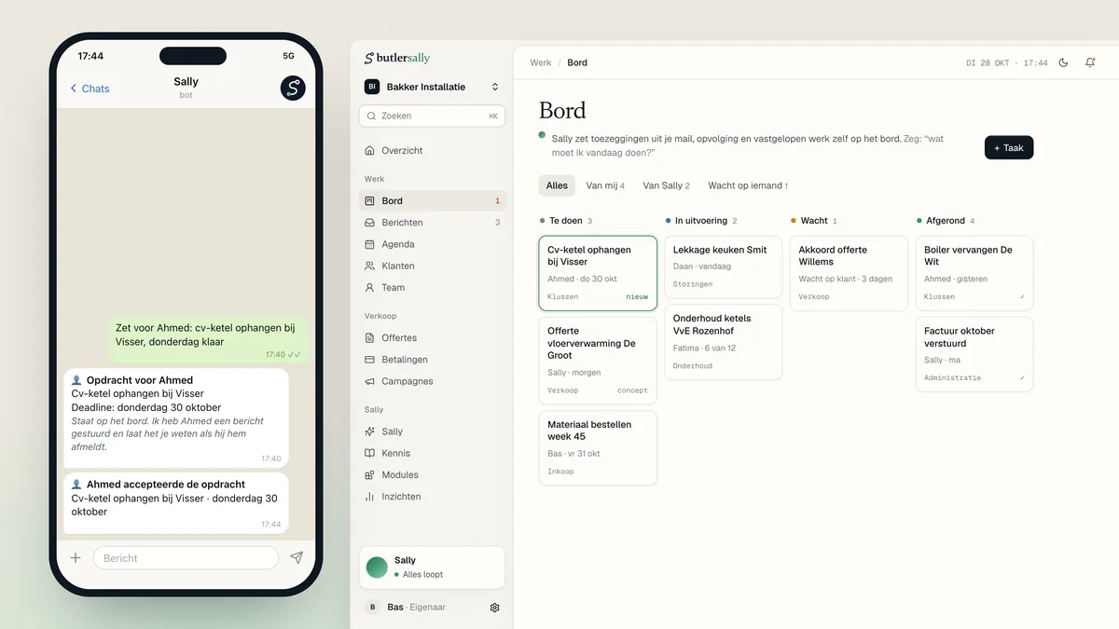Click the Modules blocks icon
Viewport: 1119px width, 629px height.
[370, 475]
